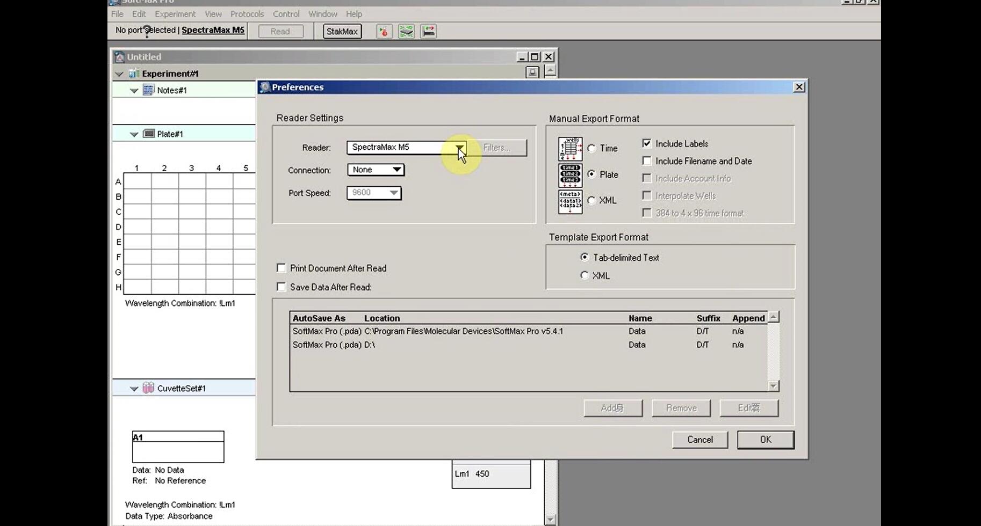
Task: Click the CuvetteSet#1 section icon
Action: pos(148,388)
